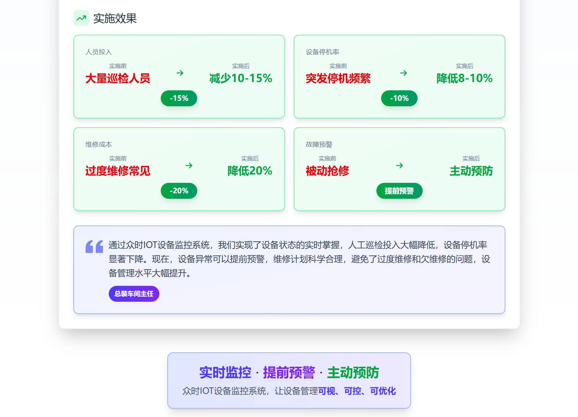Click the red 大量巡检人员 text
The height and width of the screenshot is (417, 578).
coord(118,78)
